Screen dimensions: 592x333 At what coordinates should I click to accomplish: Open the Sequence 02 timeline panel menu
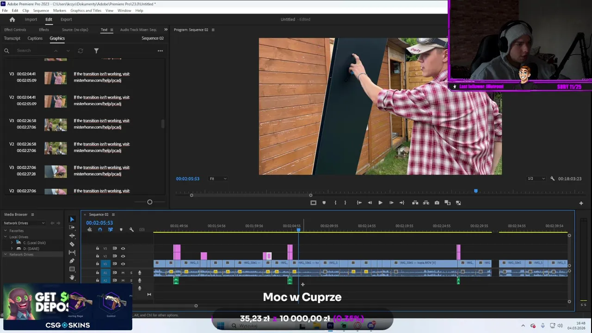pyautogui.click(x=113, y=215)
